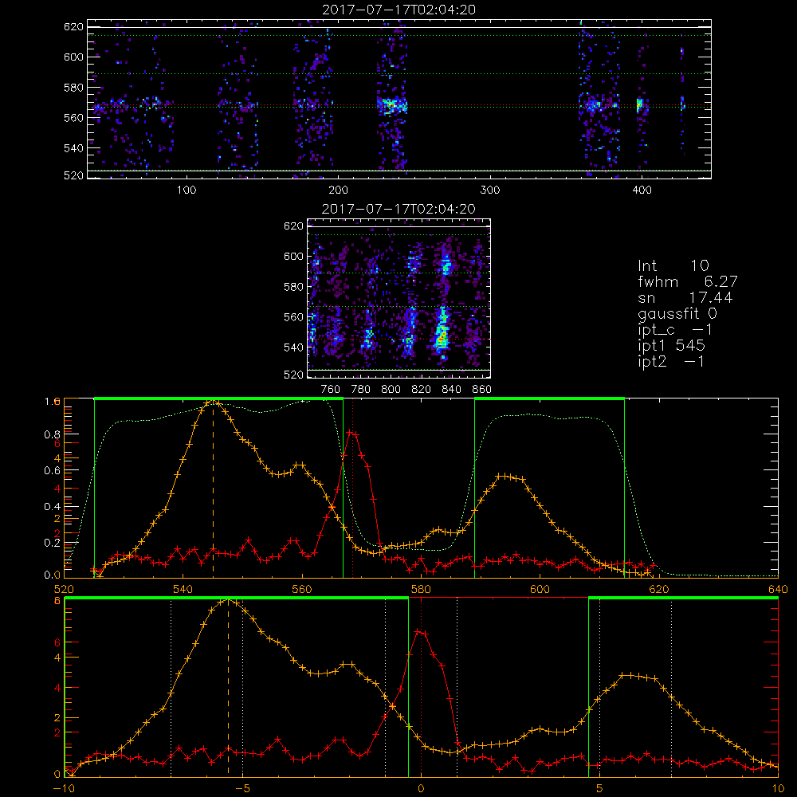Click the "sn 17.44" value line
Screen dimensions: 797x797
[x=685, y=297]
